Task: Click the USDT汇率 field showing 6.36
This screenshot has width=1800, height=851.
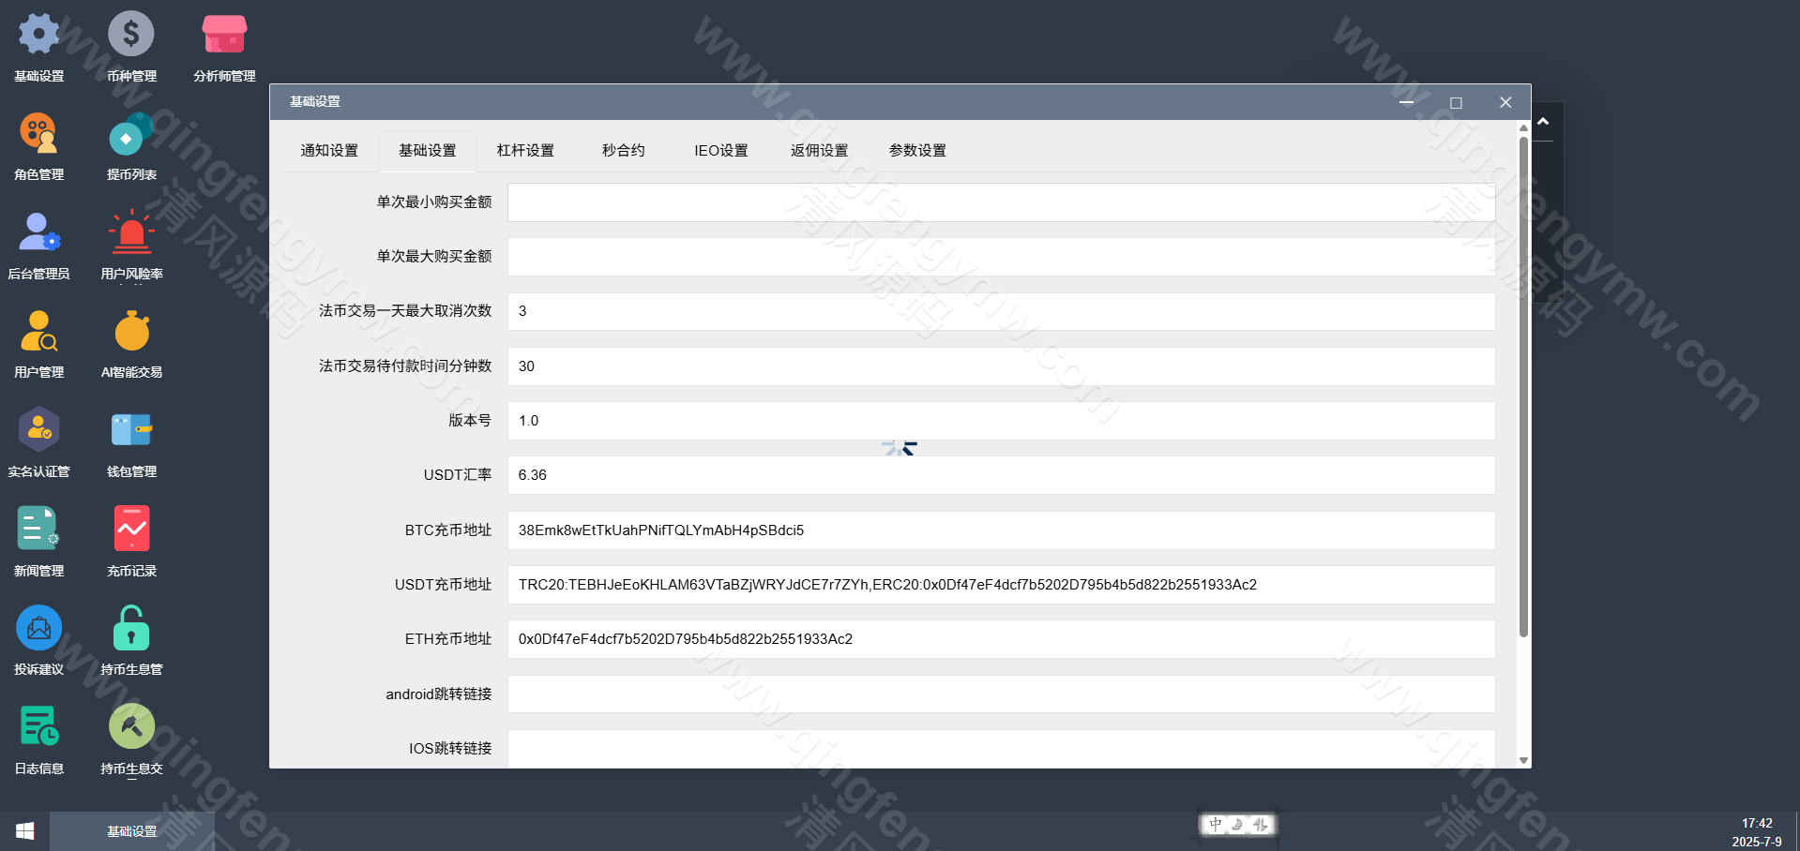Action: (1002, 475)
